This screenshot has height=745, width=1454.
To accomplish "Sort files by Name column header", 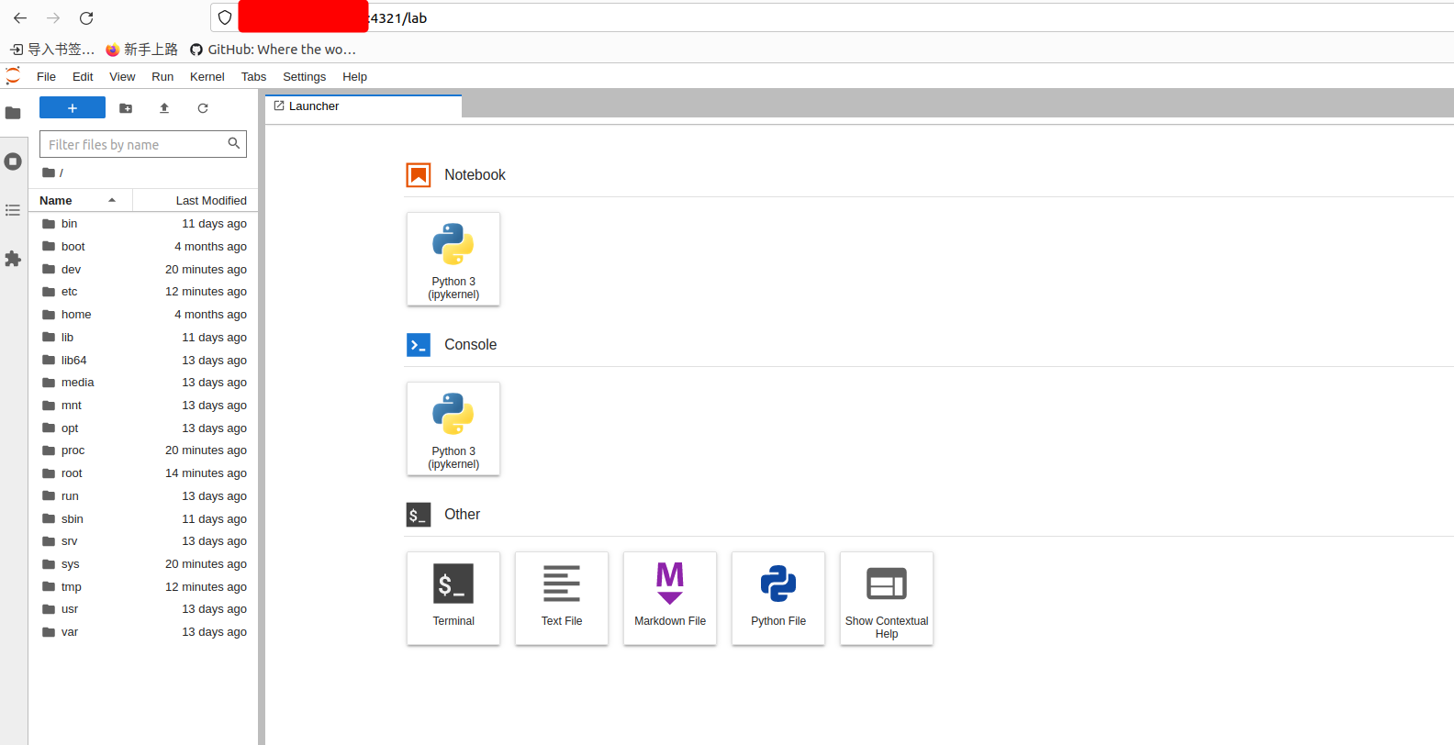I will point(56,200).
